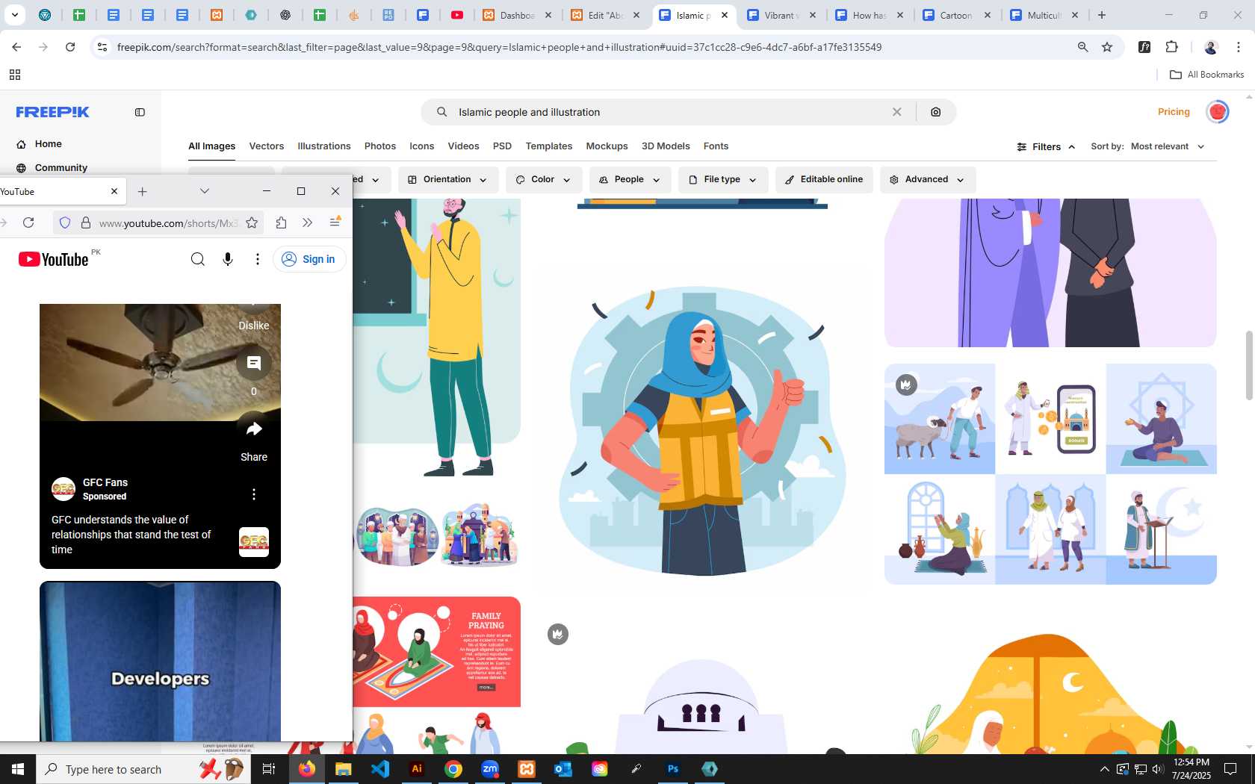The image size is (1255, 784).
Task: Toggle the Editable online filter
Action: click(824, 179)
